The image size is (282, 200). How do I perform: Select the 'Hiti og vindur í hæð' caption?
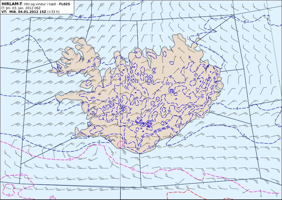coord(39,4)
